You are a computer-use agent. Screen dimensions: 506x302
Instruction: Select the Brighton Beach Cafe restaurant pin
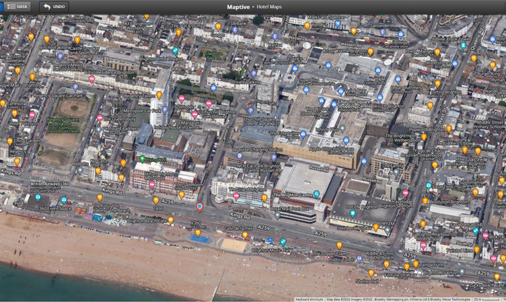click(x=171, y=220)
